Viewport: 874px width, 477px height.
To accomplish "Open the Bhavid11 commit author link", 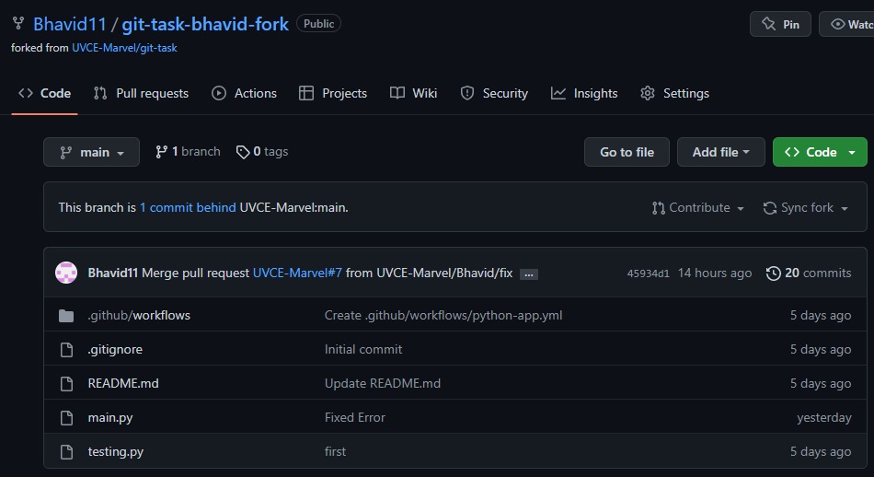I will [112, 273].
